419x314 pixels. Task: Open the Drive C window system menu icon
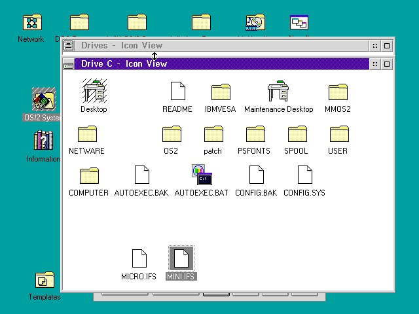click(69, 64)
